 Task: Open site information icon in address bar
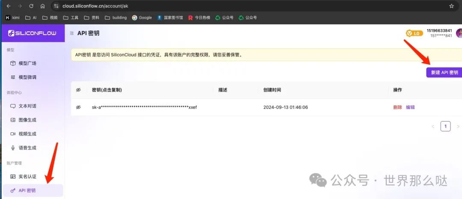click(56, 6)
